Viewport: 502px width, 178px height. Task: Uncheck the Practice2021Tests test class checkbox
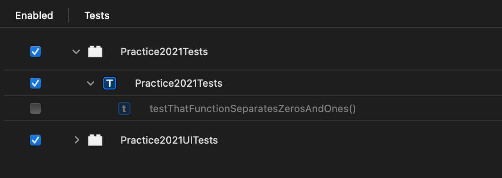click(35, 83)
